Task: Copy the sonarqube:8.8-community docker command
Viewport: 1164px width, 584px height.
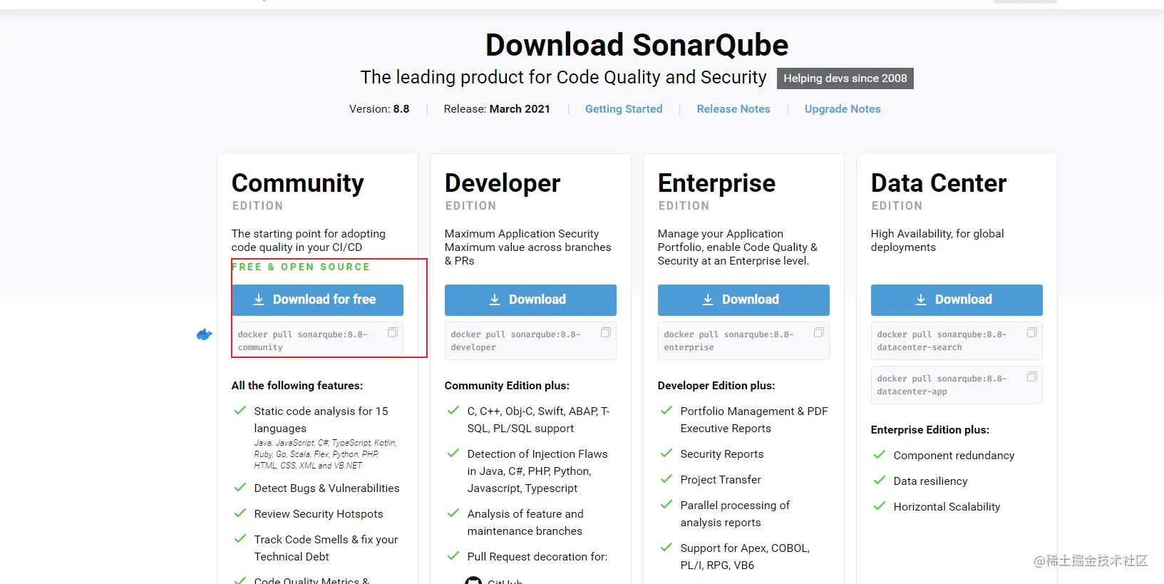Action: pyautogui.click(x=393, y=333)
